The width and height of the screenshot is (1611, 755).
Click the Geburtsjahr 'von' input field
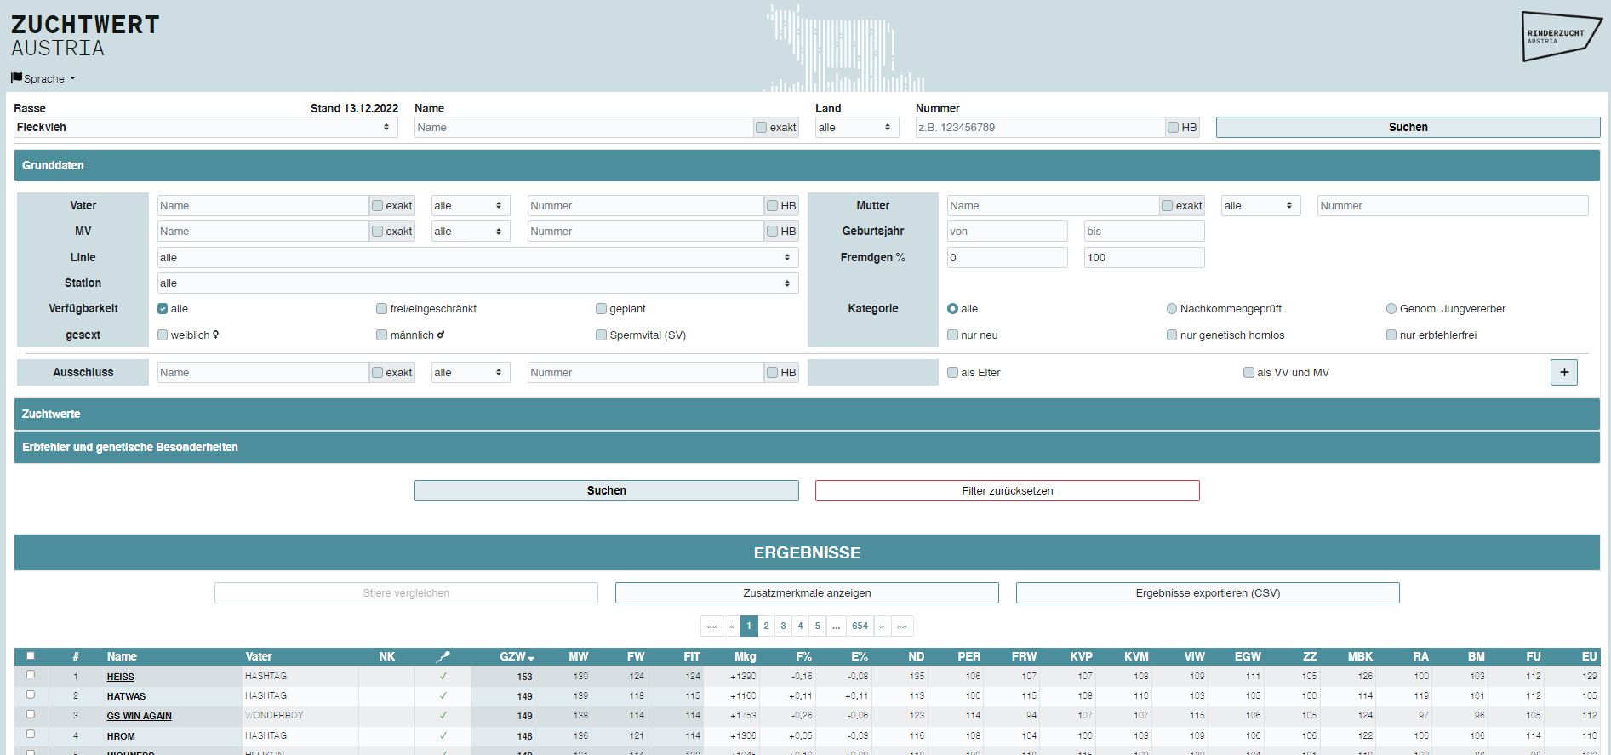[x=1007, y=232]
